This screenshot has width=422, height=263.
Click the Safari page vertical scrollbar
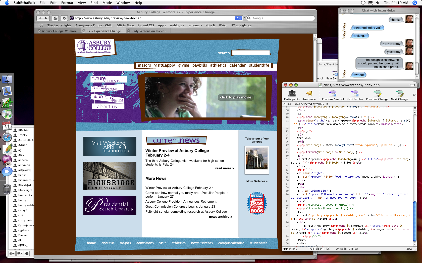tap(315, 144)
